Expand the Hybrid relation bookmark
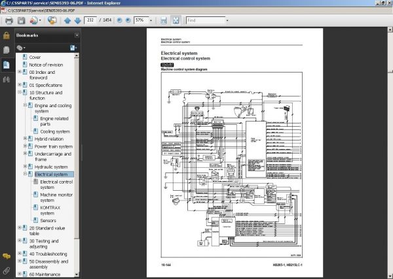393x279 pixels. [25, 139]
